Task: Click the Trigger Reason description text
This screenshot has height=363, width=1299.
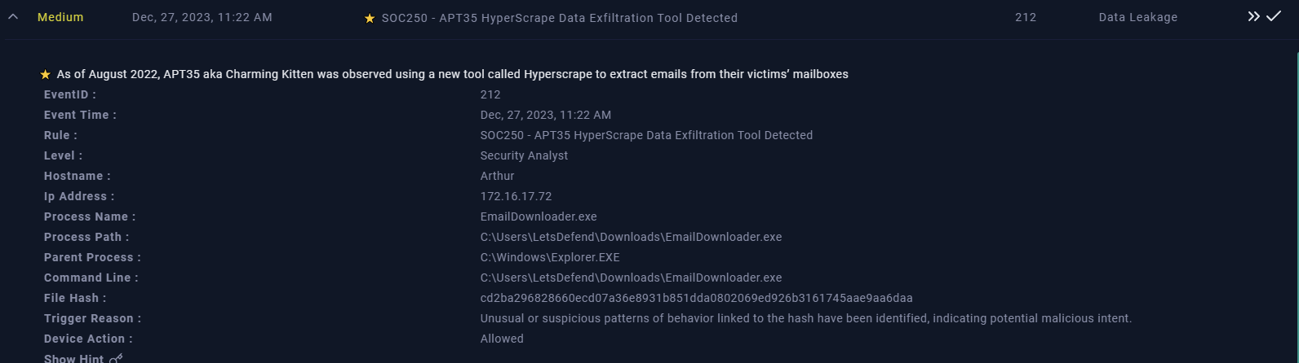Action: pyautogui.click(x=806, y=318)
